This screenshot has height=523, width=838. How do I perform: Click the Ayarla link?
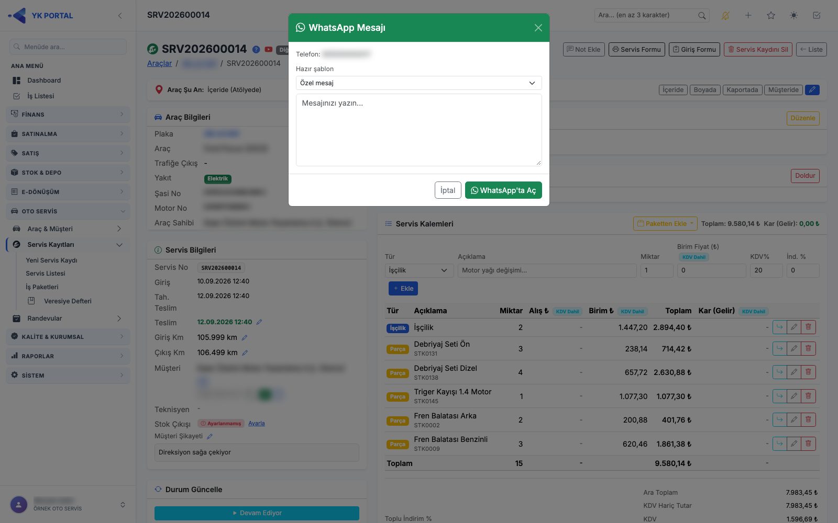coord(257,424)
